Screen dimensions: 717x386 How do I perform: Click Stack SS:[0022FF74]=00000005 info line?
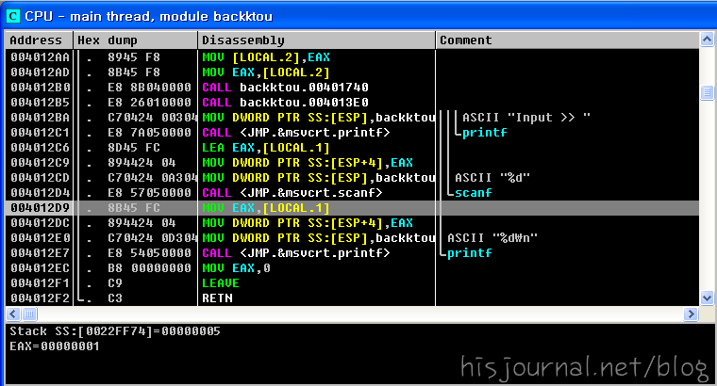115,331
